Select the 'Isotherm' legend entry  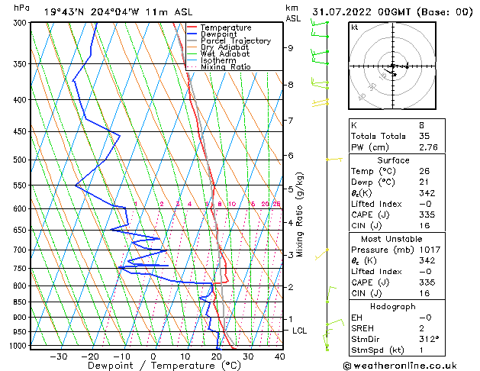click(218, 60)
